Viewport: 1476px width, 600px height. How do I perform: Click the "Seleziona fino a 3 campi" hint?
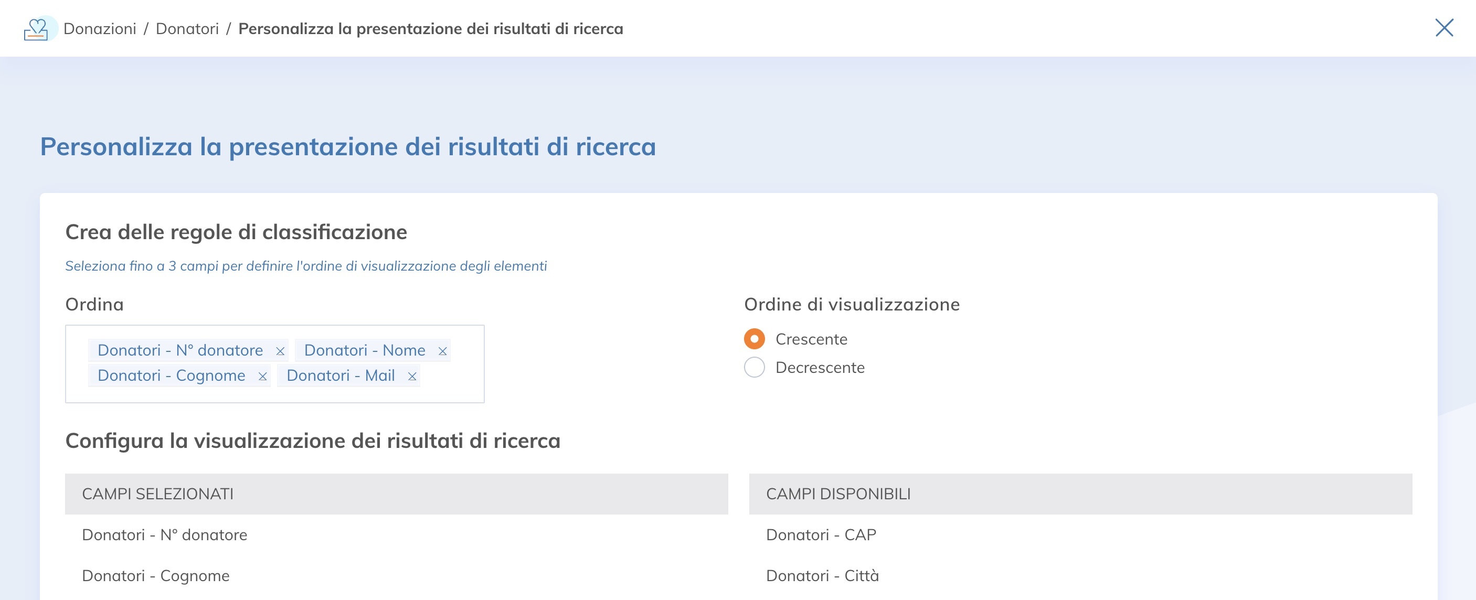(x=306, y=266)
